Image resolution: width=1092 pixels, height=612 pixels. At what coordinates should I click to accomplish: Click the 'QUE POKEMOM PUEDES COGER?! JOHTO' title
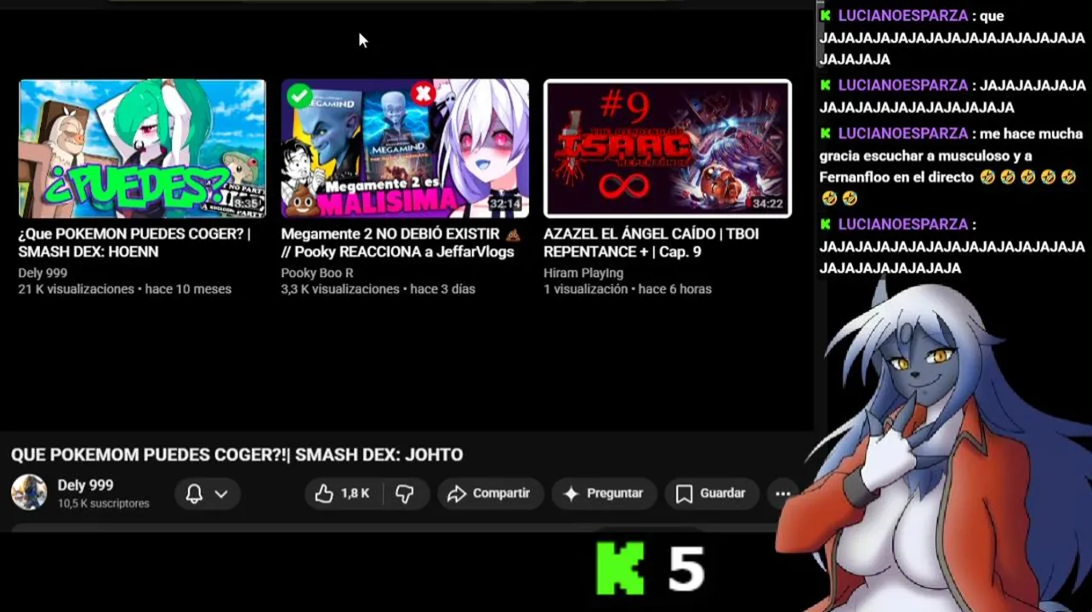(237, 455)
